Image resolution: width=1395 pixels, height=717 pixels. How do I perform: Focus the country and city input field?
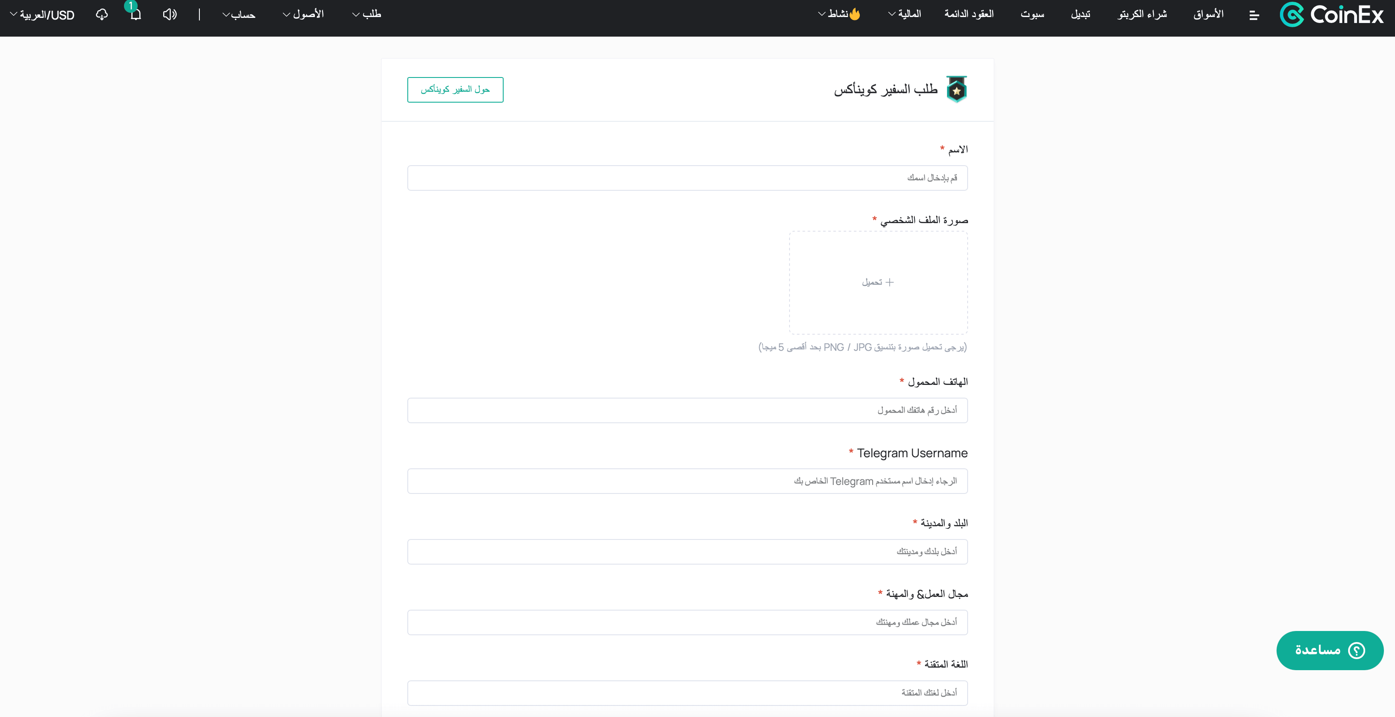pos(687,551)
